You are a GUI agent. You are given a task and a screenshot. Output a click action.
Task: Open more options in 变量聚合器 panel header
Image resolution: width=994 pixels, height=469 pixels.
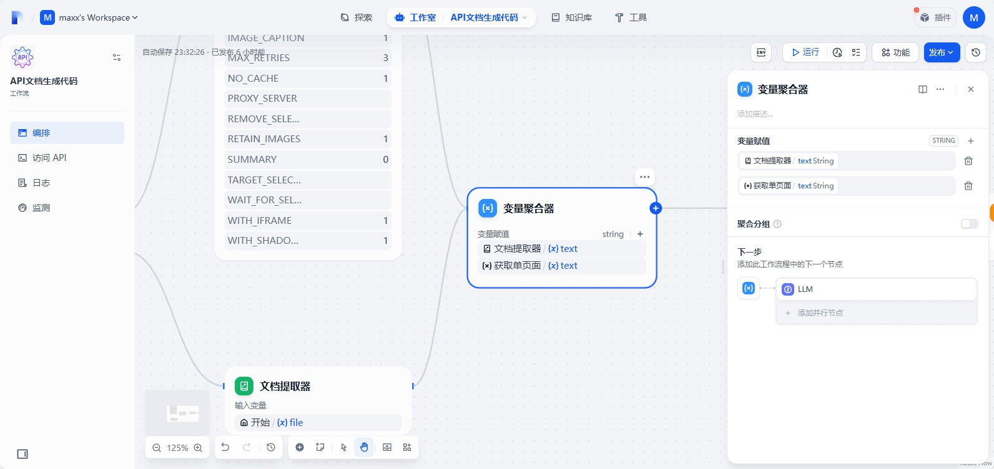click(x=940, y=89)
